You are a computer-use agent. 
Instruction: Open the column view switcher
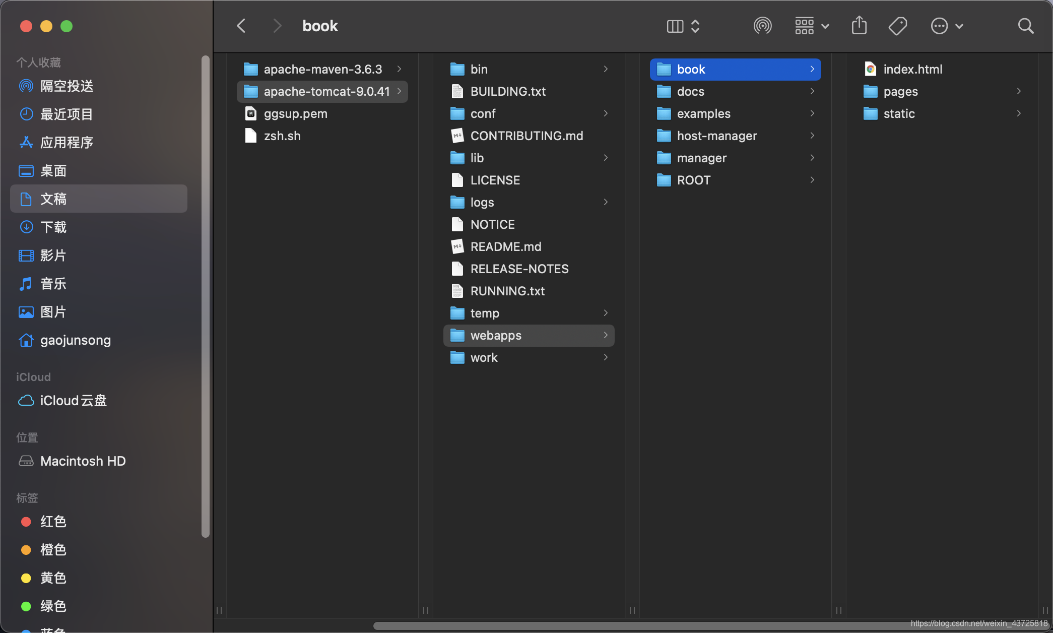click(683, 26)
